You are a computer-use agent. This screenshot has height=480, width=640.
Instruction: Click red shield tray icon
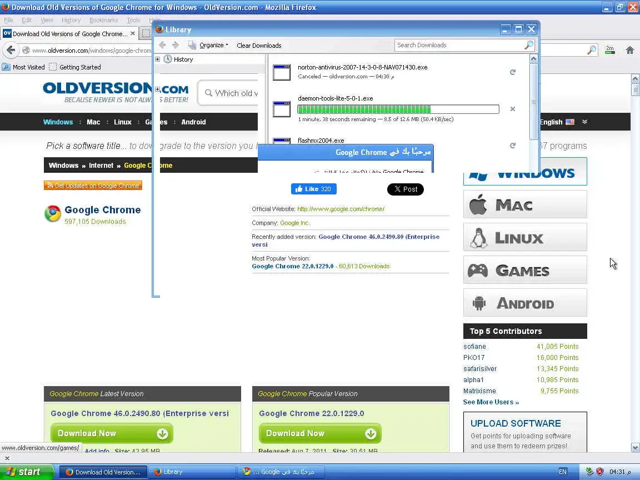pos(599,472)
